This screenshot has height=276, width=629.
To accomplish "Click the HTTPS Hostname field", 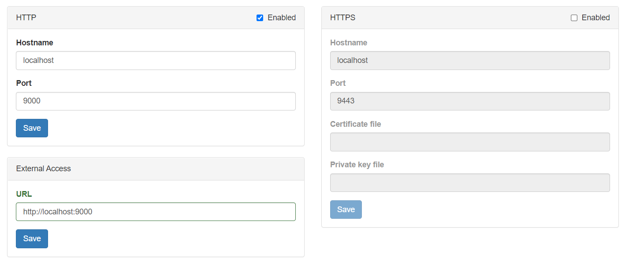I will [x=470, y=60].
